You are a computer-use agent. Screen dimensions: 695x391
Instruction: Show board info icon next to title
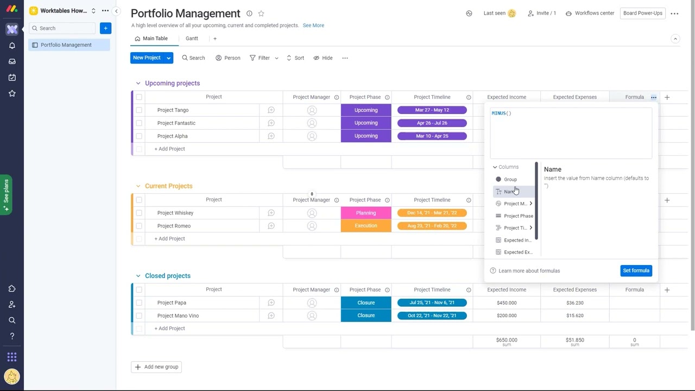[x=249, y=14]
